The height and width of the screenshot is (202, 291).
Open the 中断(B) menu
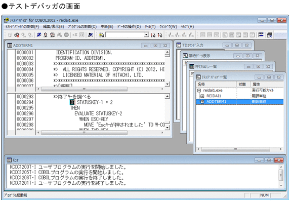(107, 26)
